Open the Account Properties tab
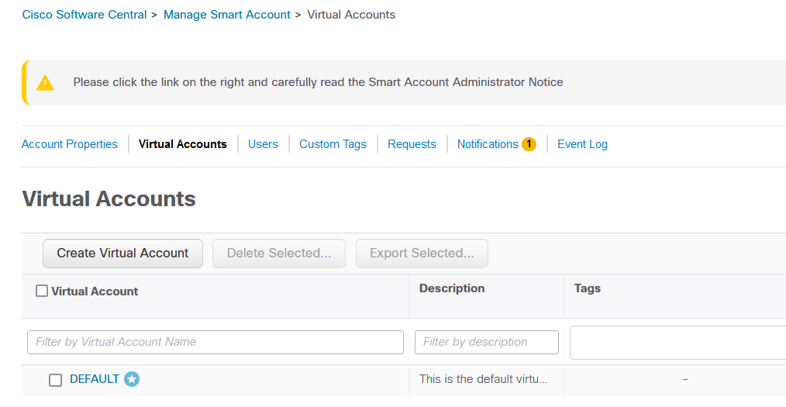Image resolution: width=786 pixels, height=407 pixels. [x=70, y=144]
